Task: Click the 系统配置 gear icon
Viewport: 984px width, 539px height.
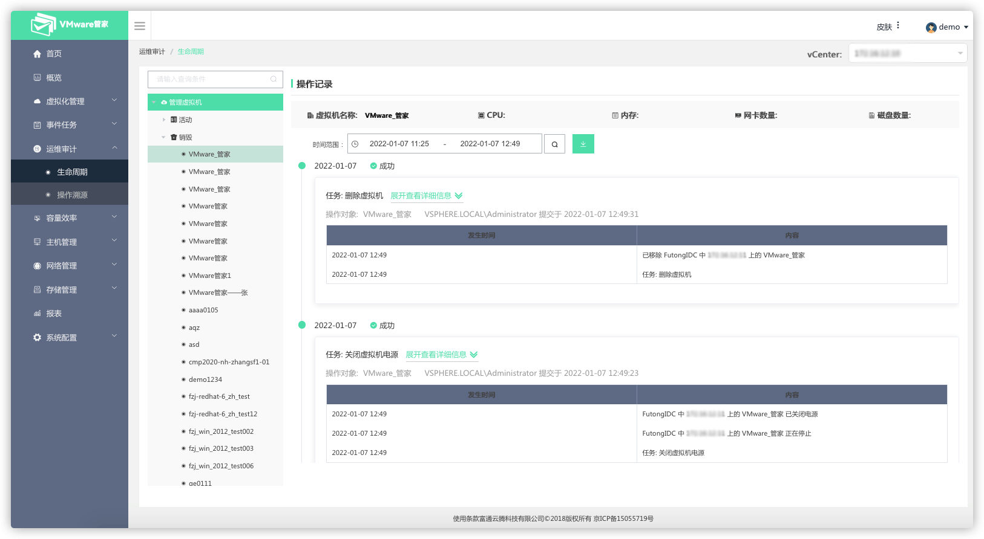Action: (x=37, y=338)
